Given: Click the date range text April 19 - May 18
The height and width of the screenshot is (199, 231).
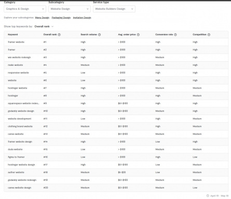Looking at the screenshot, I should [x=220, y=196].
